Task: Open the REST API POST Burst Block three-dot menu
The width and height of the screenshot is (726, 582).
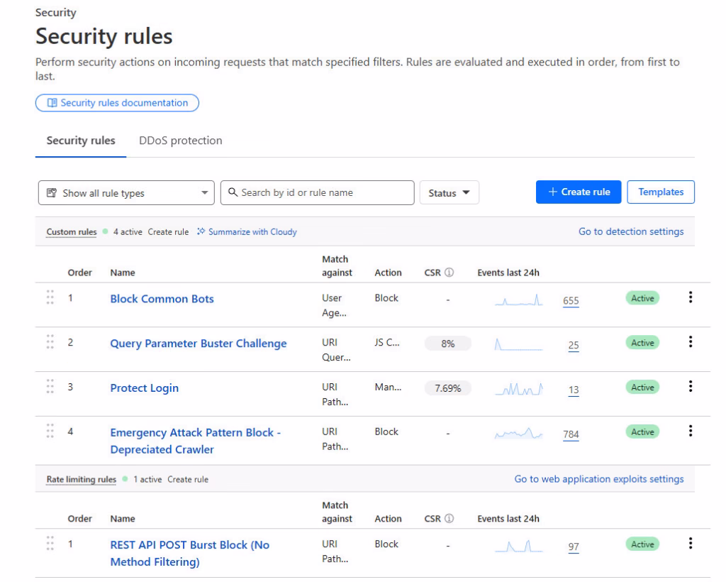Action: coord(691,543)
